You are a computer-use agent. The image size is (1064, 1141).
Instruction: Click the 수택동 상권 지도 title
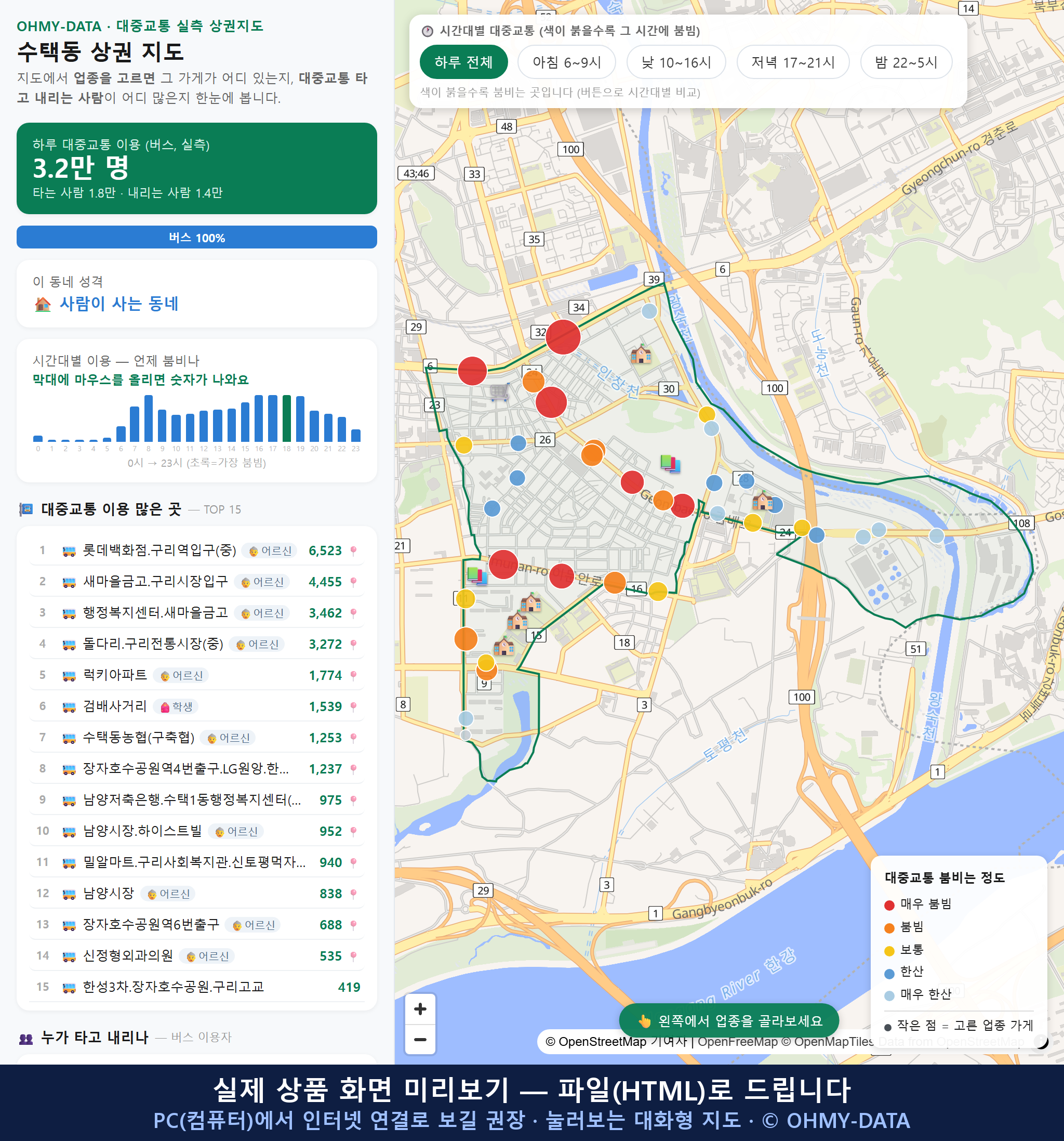(x=100, y=51)
